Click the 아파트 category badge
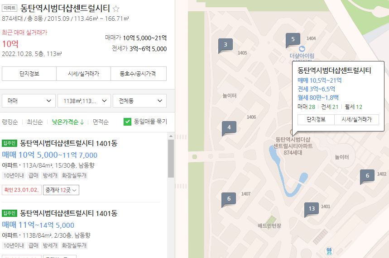Viewport: 389px width, 258px height. [10, 8]
